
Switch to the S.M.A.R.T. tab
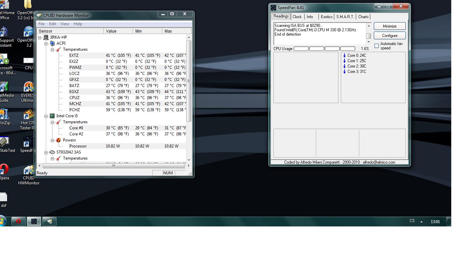tap(345, 17)
